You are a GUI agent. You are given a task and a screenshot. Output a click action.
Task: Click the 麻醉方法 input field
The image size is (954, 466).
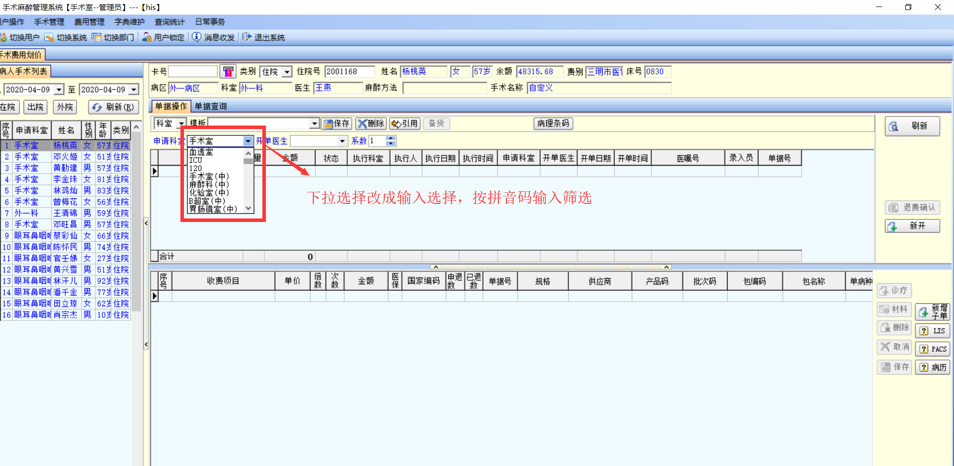445,88
